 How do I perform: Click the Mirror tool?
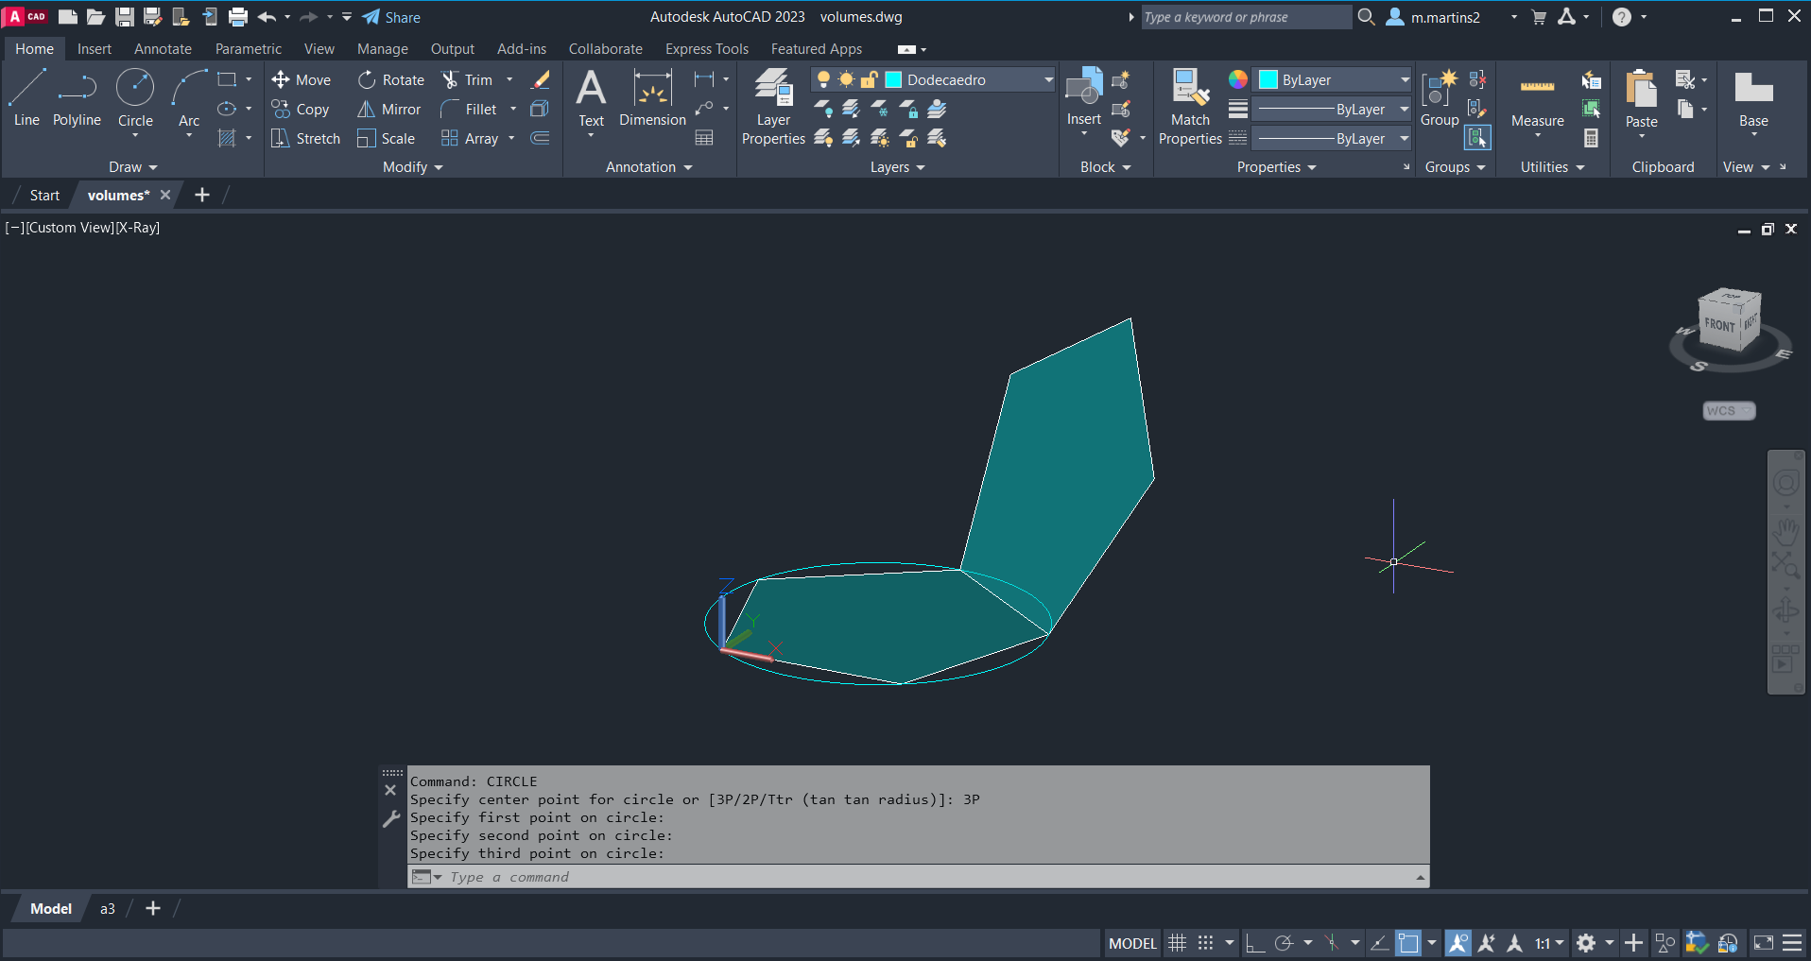(389, 110)
